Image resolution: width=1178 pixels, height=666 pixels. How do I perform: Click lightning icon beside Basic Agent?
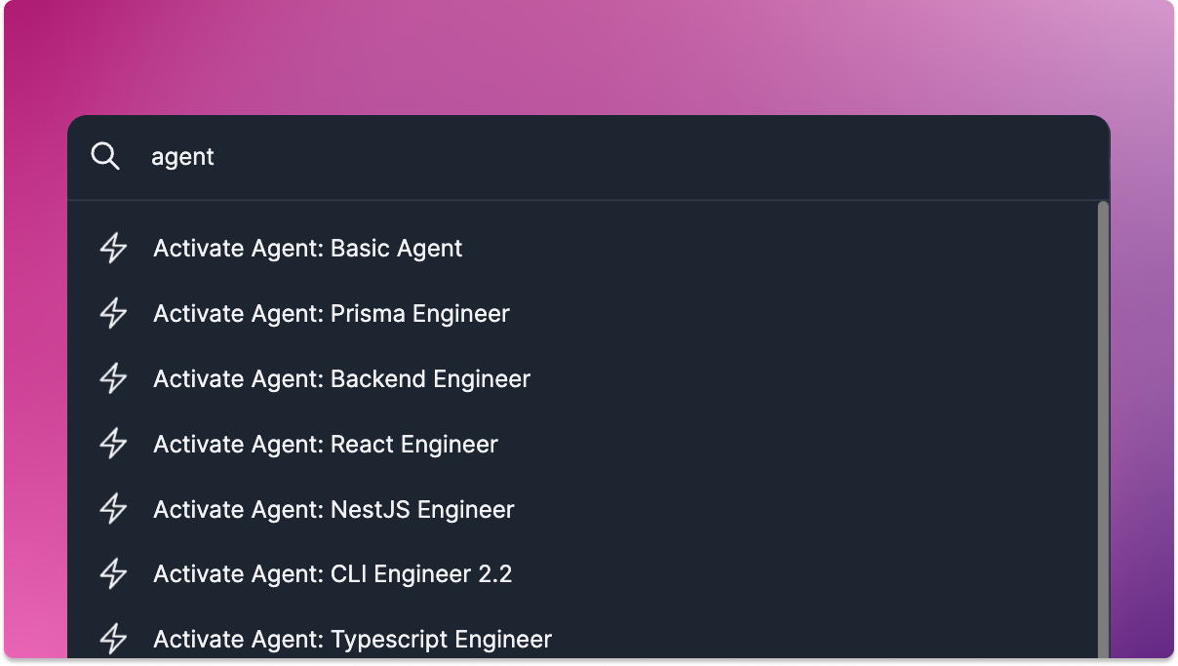pyautogui.click(x=114, y=248)
